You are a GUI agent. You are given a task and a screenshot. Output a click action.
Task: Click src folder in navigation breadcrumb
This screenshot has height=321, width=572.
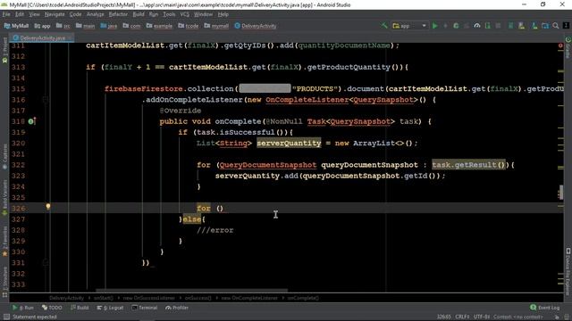click(x=63, y=26)
